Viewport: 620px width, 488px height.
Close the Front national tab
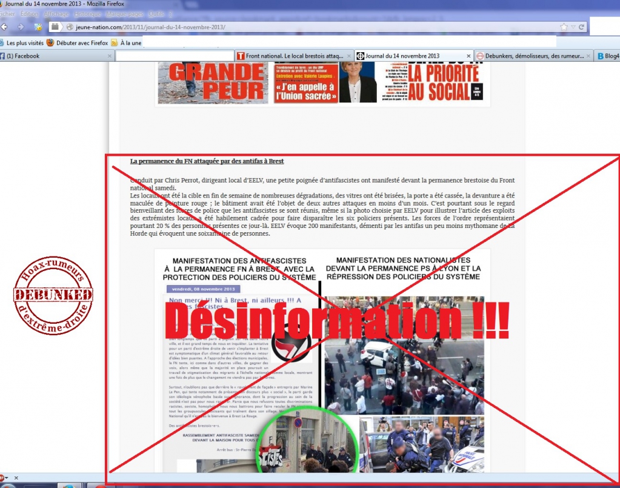tap(348, 56)
